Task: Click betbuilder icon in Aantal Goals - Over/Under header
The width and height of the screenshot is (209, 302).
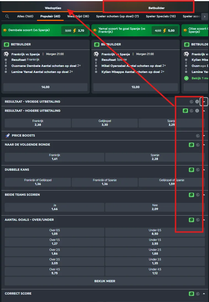Action: pos(191,220)
